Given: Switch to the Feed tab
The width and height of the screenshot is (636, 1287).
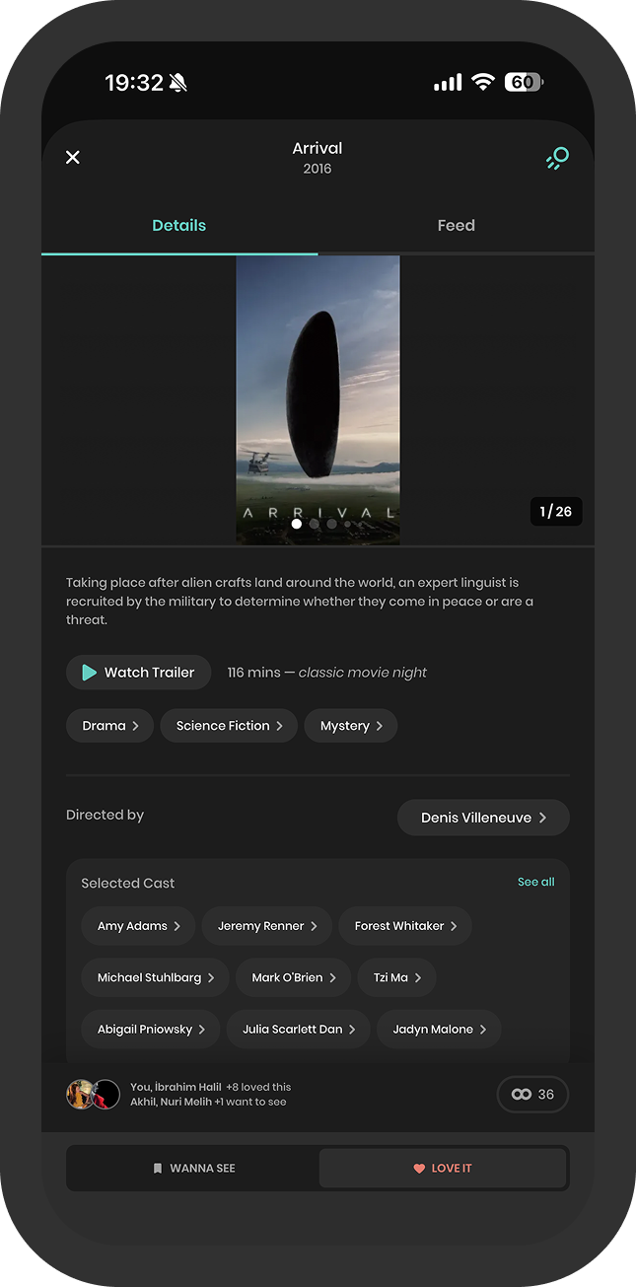Looking at the screenshot, I should point(456,225).
